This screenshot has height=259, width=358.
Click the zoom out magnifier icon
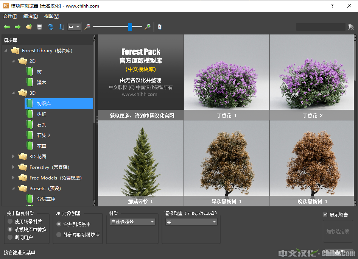pos(87,27)
